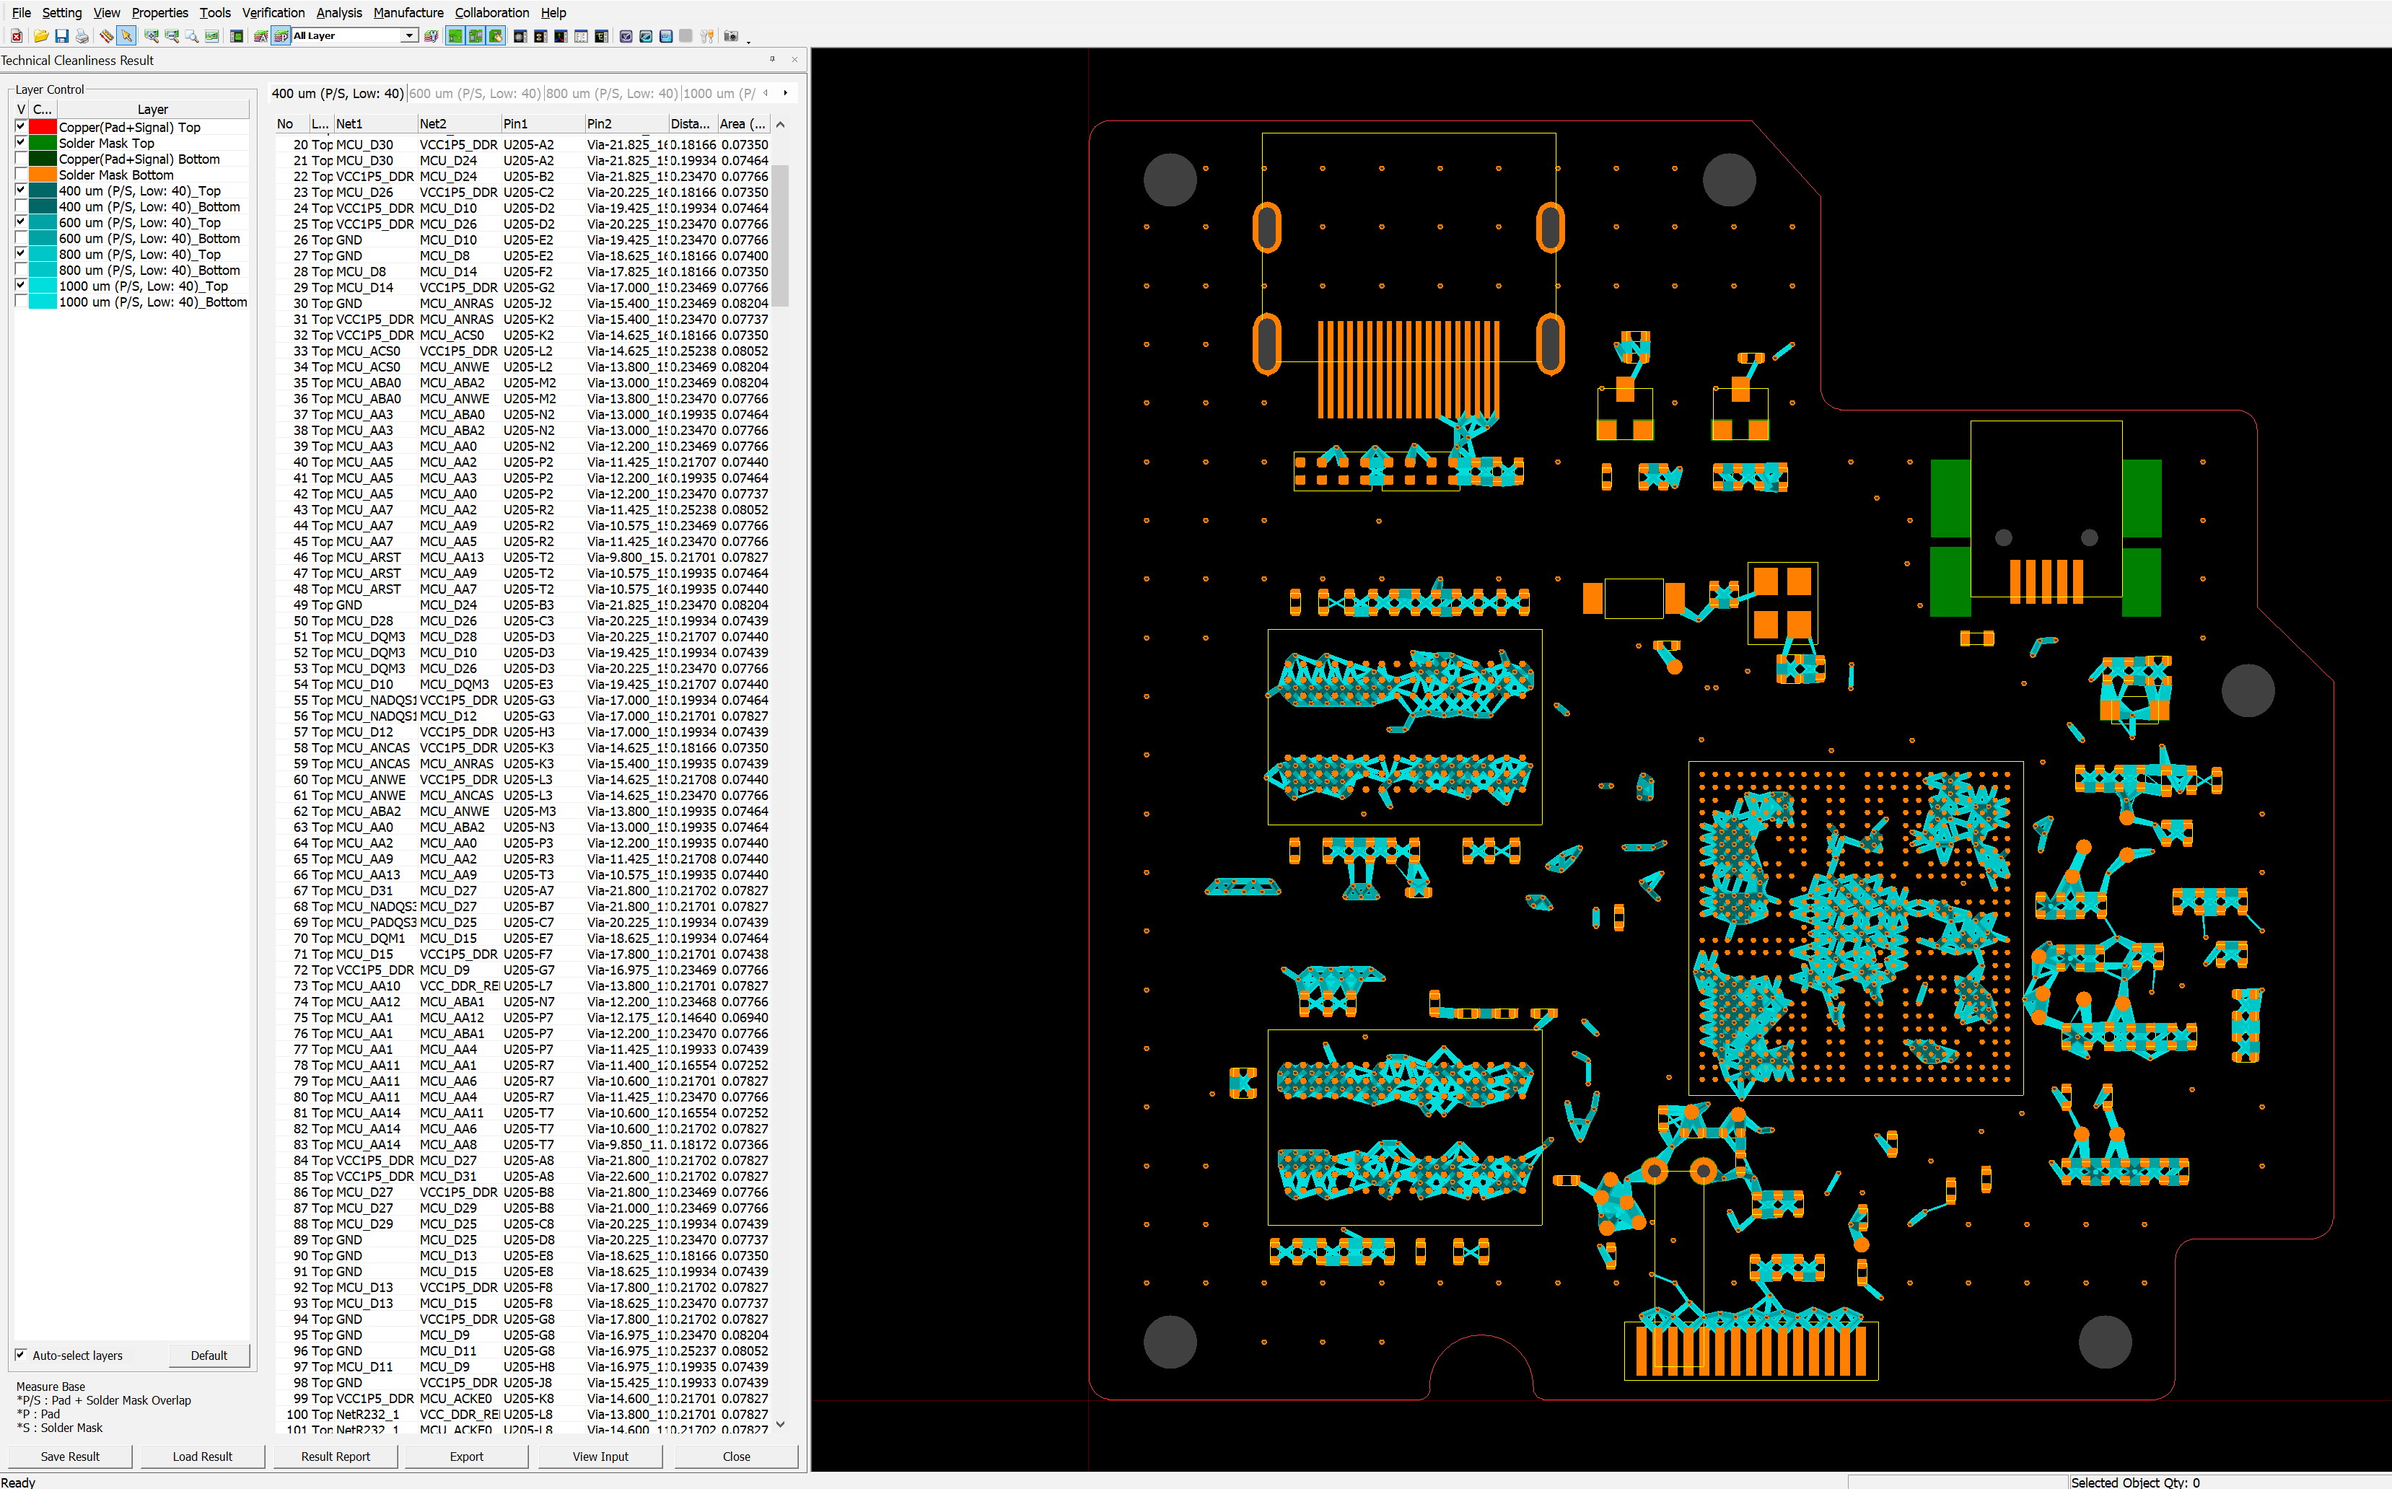Click the Zoom Out magnifier icon

pos(172,37)
